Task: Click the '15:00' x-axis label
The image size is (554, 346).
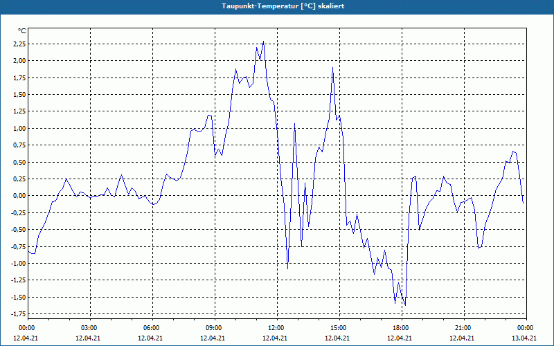Action: (340, 328)
